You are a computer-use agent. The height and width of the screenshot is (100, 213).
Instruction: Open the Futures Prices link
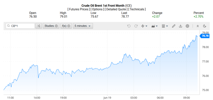point(79,9)
